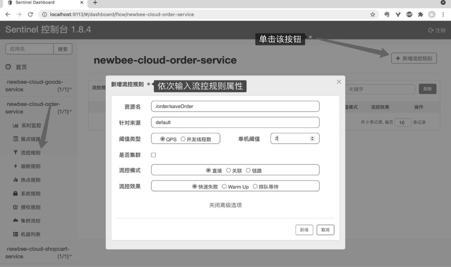
Task: Focus the 针对来源 input field
Action: coord(235,122)
